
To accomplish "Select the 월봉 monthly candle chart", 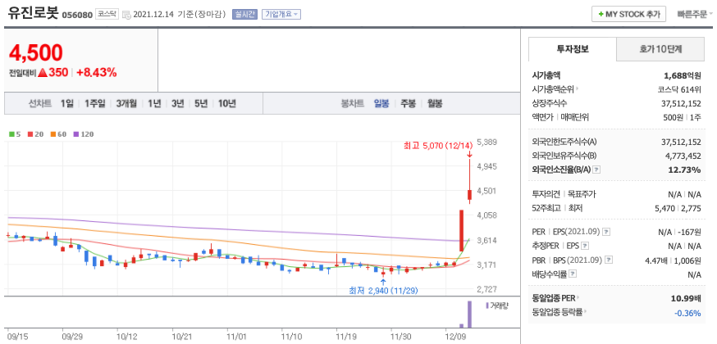I will click(435, 103).
